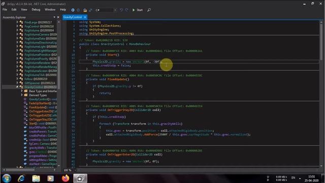Screen dimensions: 325x183
Task: Click Start method name in code
Action: 112,55
